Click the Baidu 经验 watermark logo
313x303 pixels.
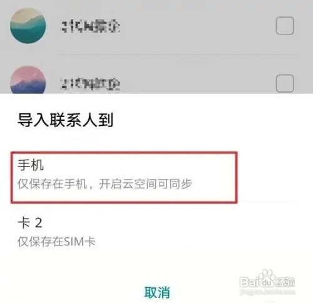[267, 279]
